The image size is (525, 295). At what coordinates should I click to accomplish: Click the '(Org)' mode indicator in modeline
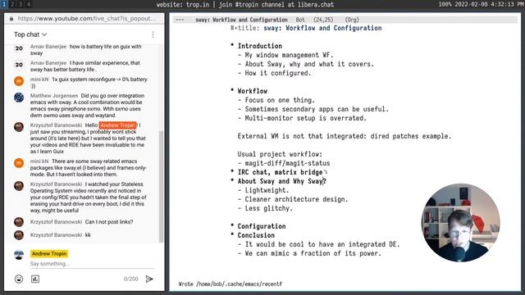(x=352, y=20)
